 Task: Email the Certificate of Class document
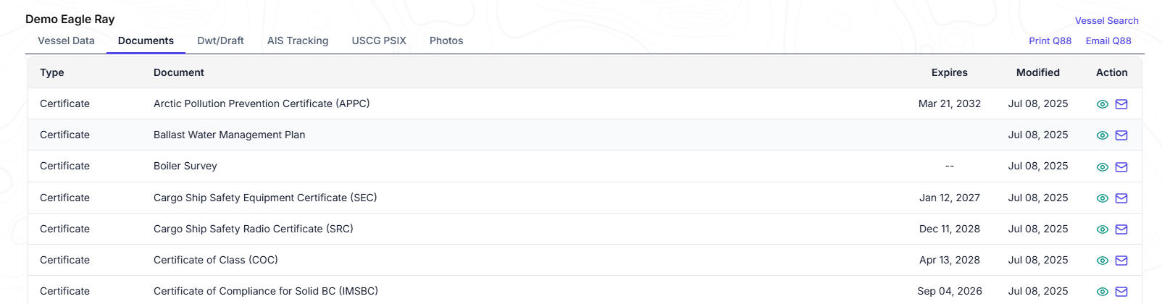point(1121,261)
